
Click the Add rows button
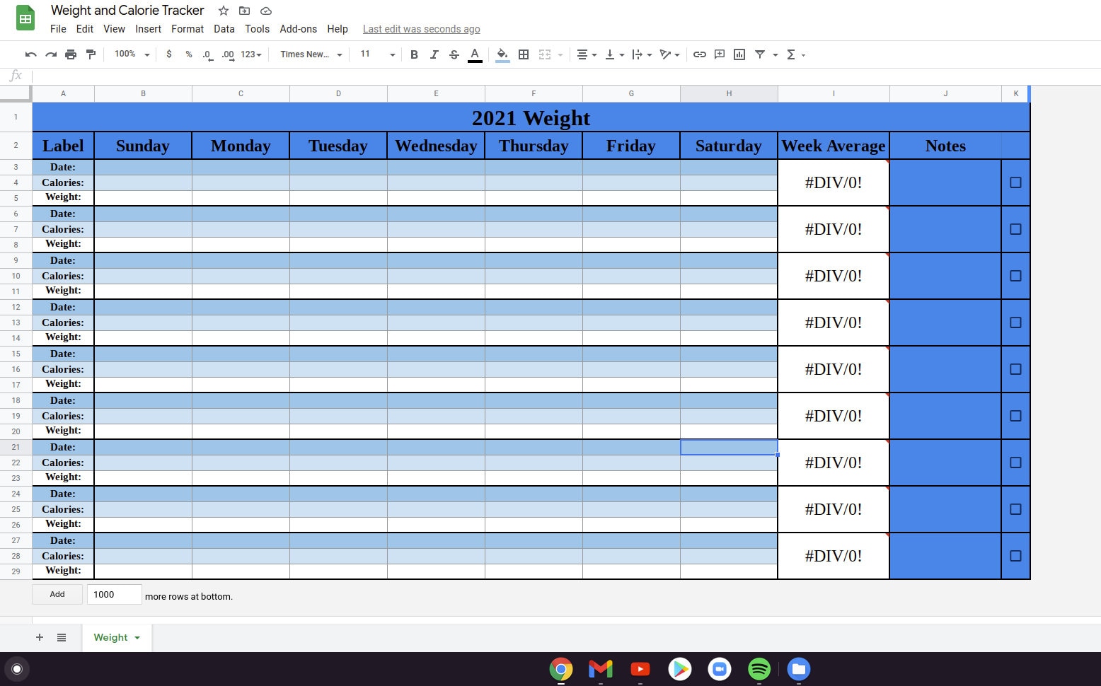pyautogui.click(x=57, y=594)
